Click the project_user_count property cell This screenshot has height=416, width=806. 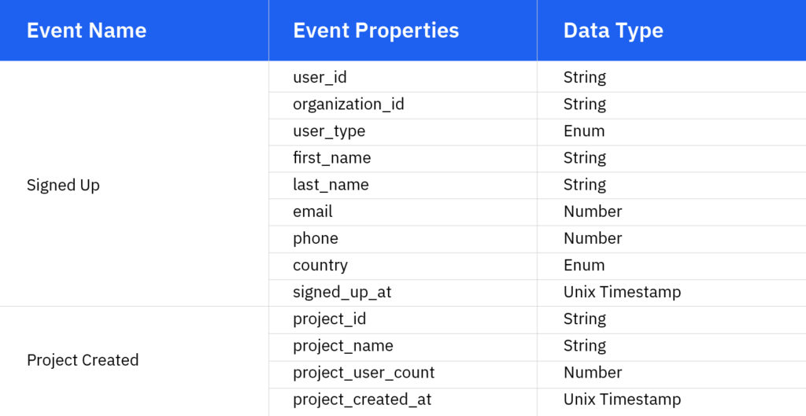point(364,372)
